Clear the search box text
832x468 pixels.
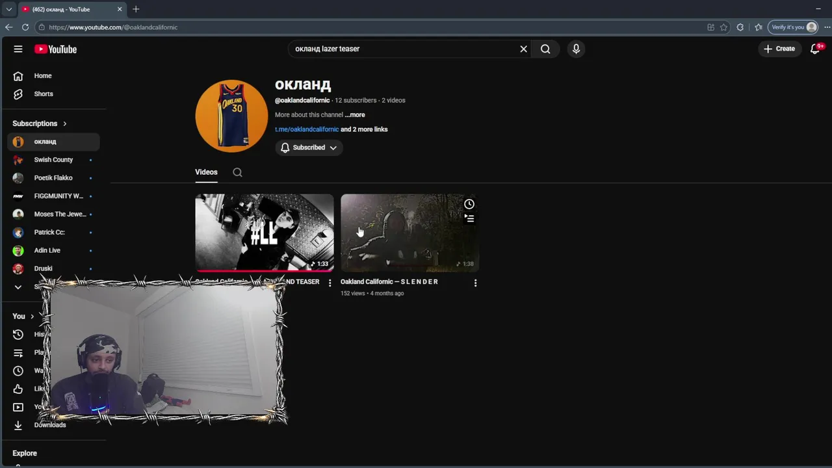tap(523, 49)
